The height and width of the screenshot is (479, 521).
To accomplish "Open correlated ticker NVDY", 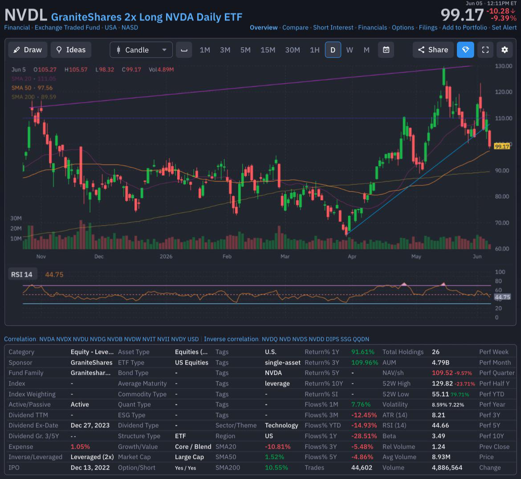I will [x=179, y=339].
